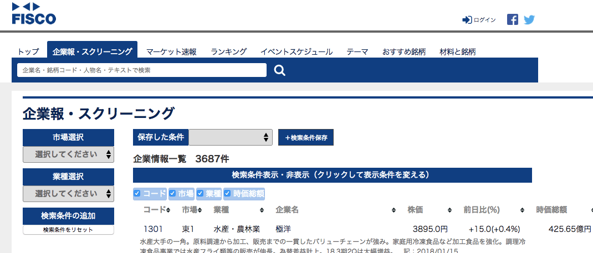Go to the ランキング tab
The height and width of the screenshot is (253, 593).
tap(228, 52)
